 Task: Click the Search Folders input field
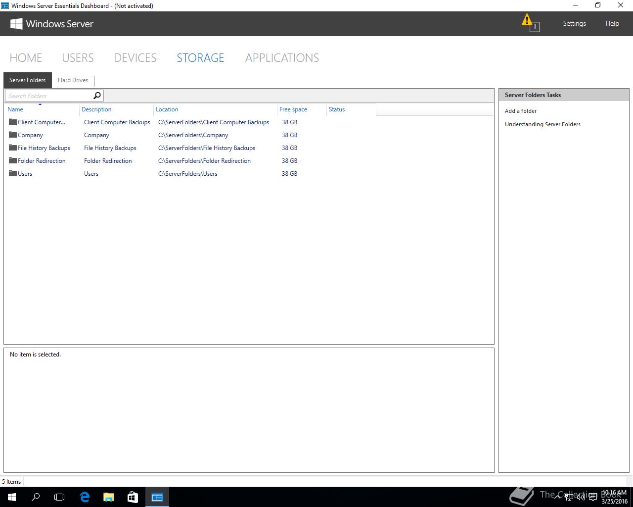click(x=48, y=96)
